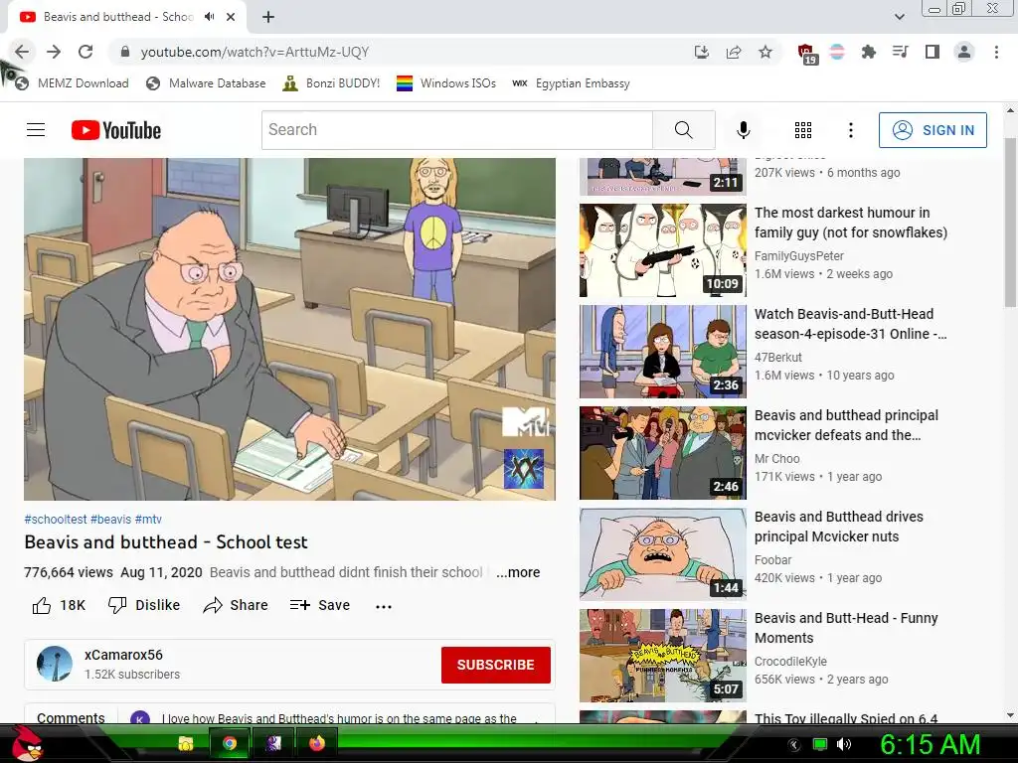Viewport: 1018px width, 763px height.
Task: Click the video player showing the principal
Action: coord(289,329)
